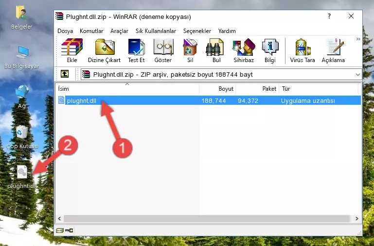Sort list by Tür column
Screen dimensions: 374x246
tap(319, 88)
